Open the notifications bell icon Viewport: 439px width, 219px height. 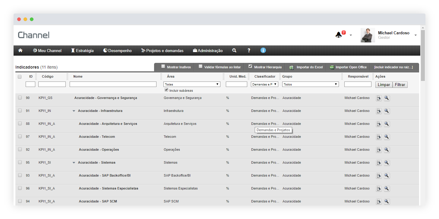tap(339, 35)
